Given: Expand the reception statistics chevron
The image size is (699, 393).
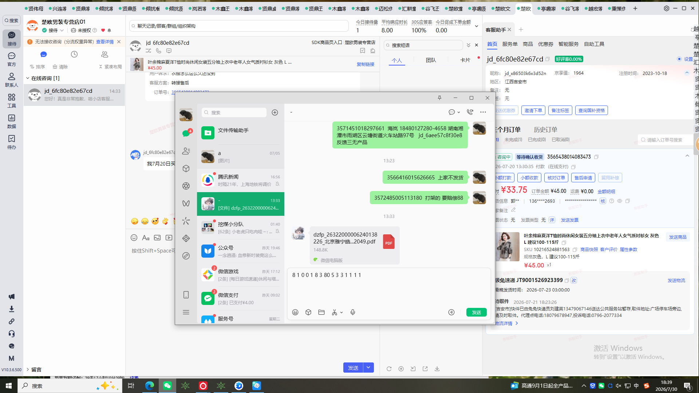Looking at the screenshot, I should pyautogui.click(x=476, y=26).
